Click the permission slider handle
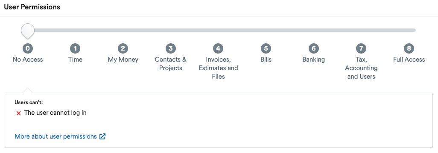The width and height of the screenshot is (438, 153). (x=28, y=31)
